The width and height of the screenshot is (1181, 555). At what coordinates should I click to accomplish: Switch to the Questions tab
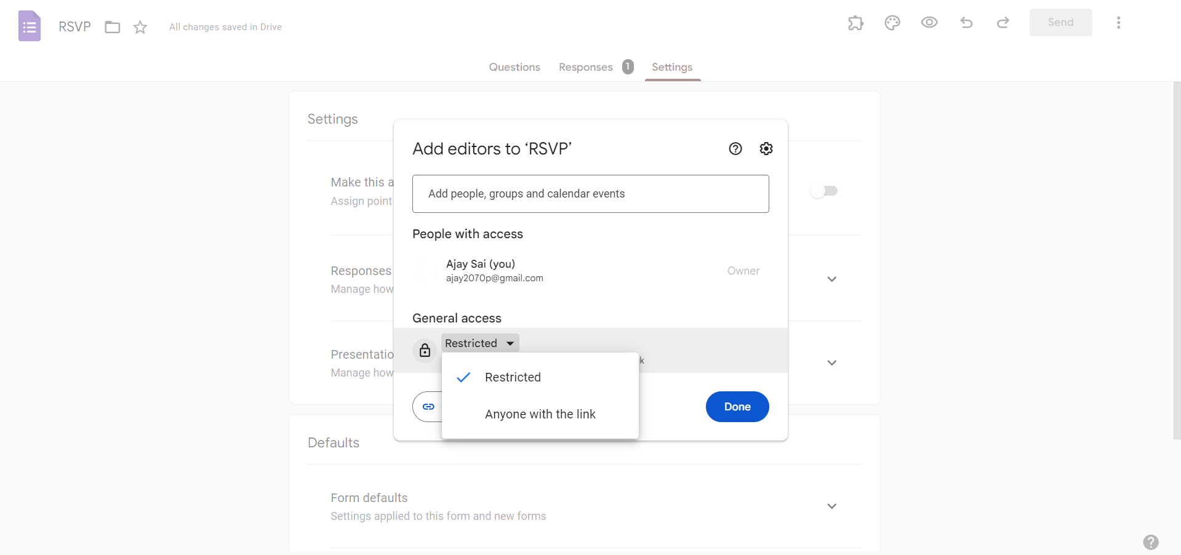(514, 67)
